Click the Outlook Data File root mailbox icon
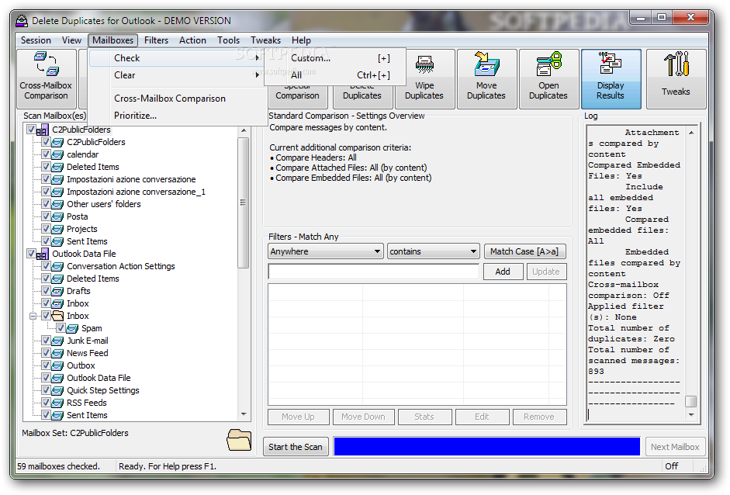This screenshot has height=495, width=730. 43,254
